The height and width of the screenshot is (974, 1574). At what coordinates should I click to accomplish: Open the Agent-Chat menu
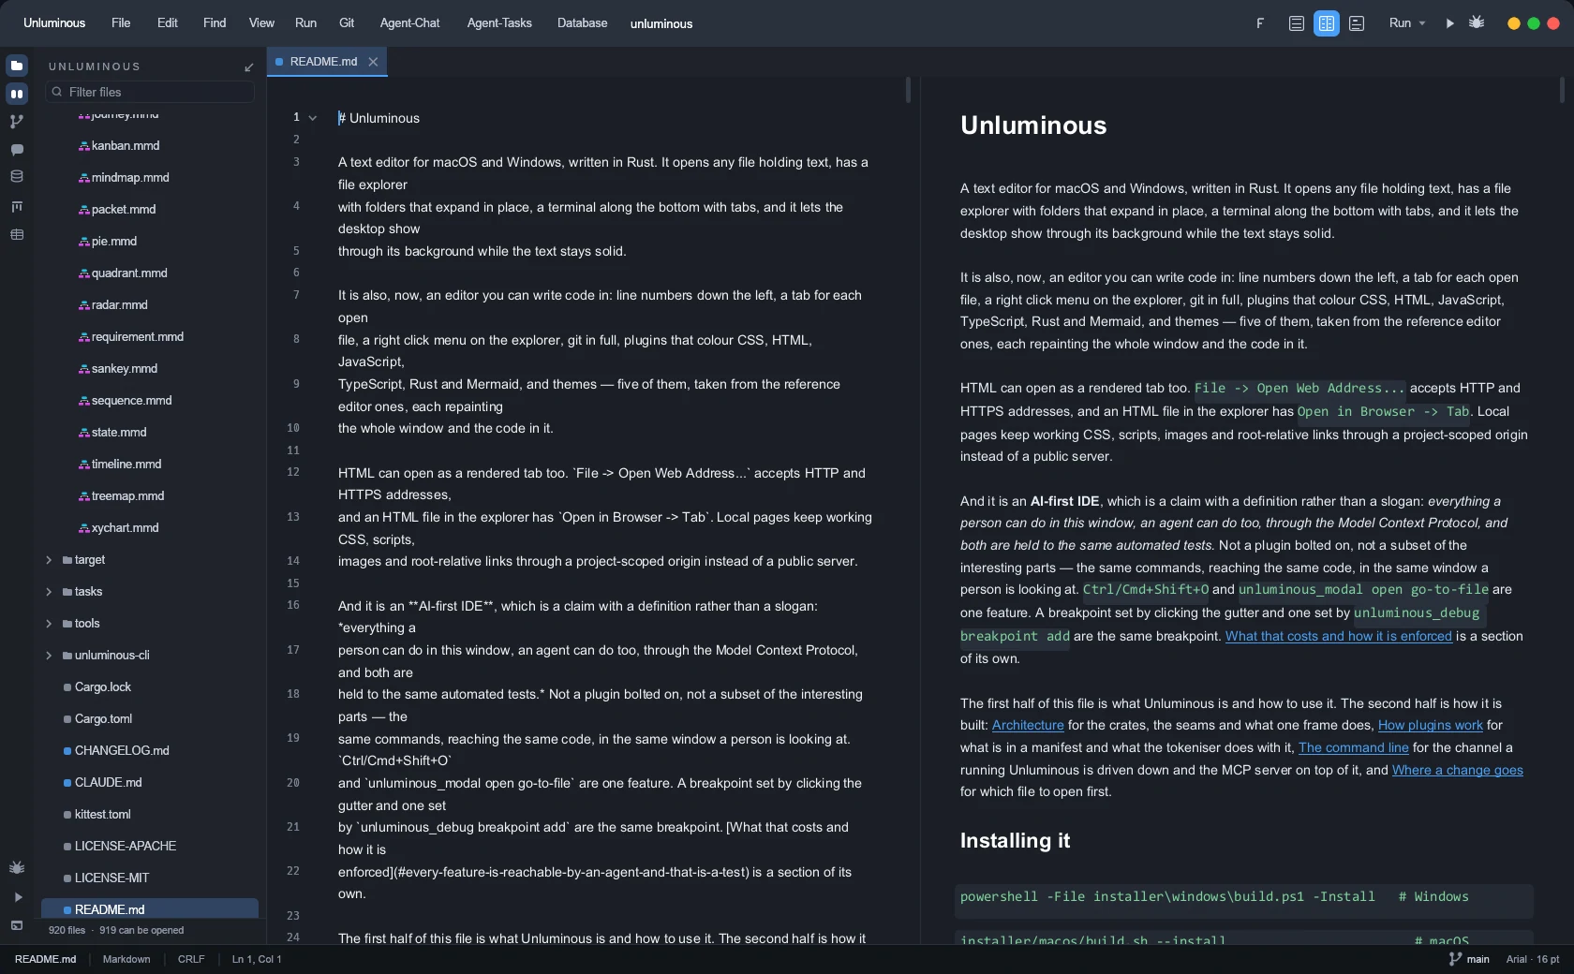[409, 23]
